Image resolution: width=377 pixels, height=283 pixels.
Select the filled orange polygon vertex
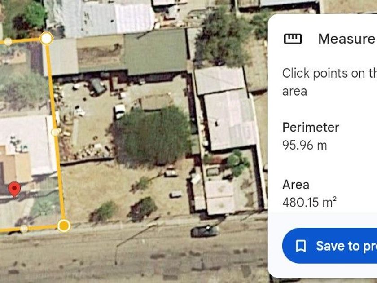pyautogui.click(x=64, y=226)
